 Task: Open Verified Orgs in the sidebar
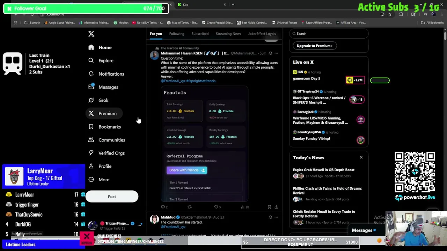(107, 153)
